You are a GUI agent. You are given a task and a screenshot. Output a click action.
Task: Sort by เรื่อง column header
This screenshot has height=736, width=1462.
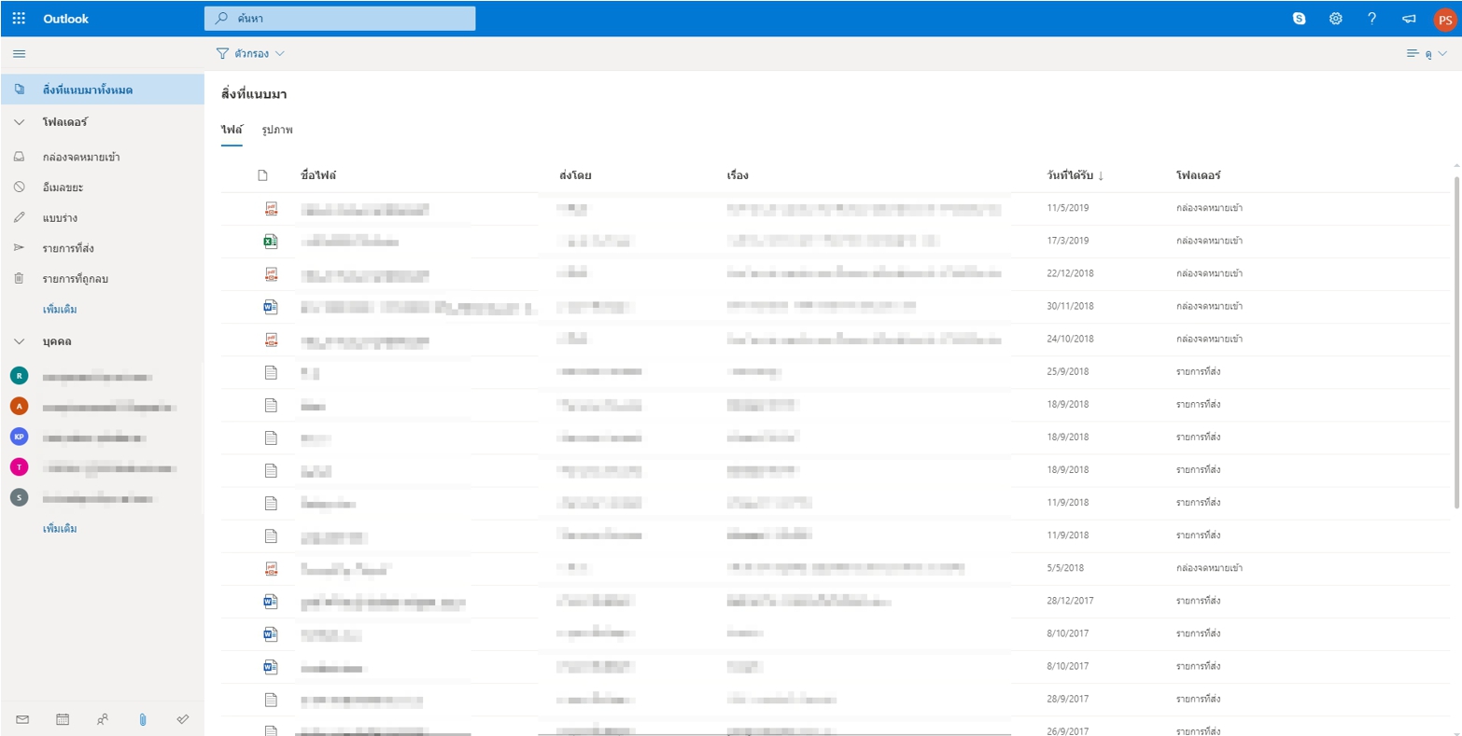738,175
